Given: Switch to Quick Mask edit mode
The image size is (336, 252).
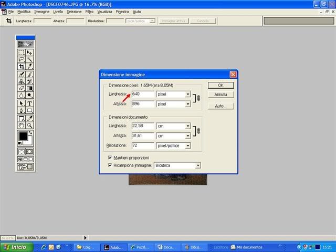Looking at the screenshot, I should click(29, 152).
